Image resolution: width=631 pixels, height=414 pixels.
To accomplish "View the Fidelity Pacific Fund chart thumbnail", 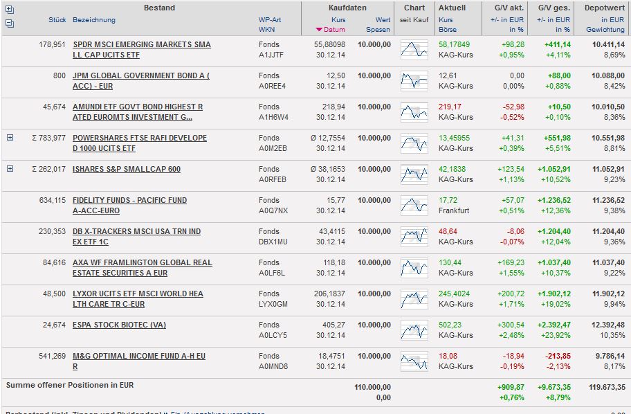I will [414, 206].
